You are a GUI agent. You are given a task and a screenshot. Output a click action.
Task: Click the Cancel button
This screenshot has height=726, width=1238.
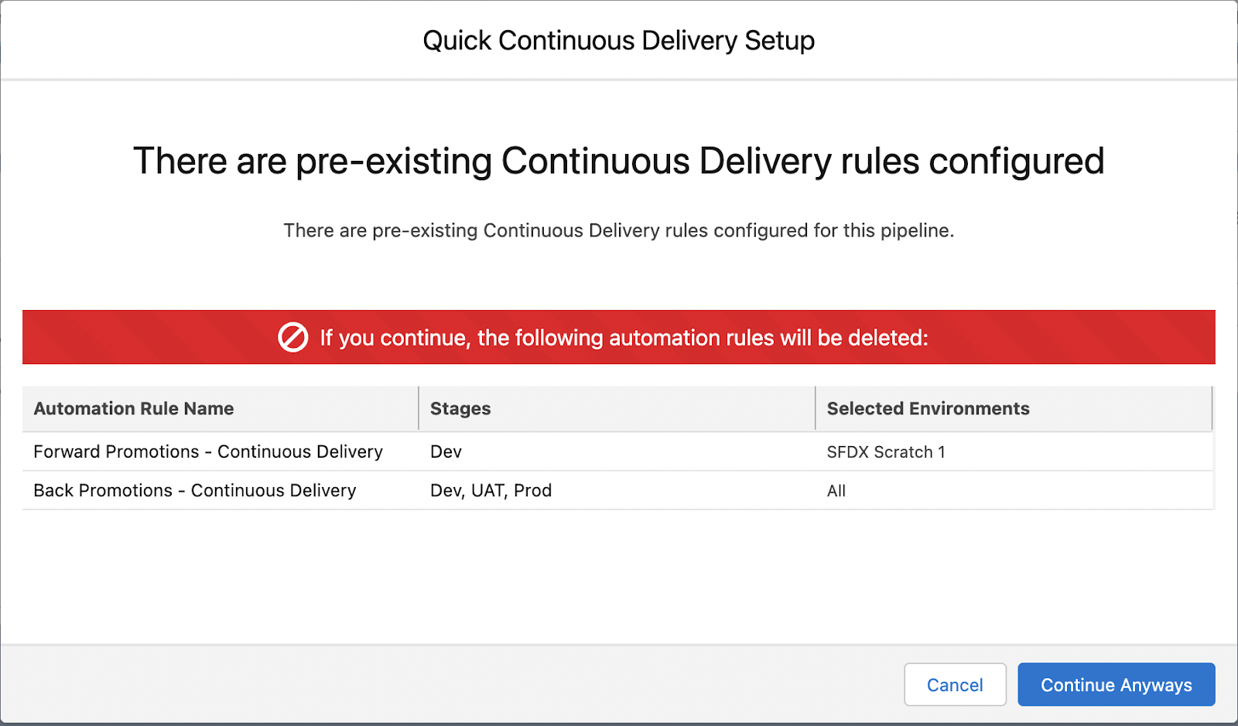(x=954, y=684)
